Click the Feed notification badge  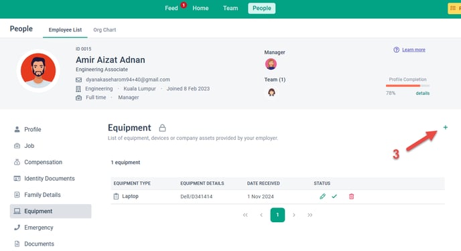point(184,5)
